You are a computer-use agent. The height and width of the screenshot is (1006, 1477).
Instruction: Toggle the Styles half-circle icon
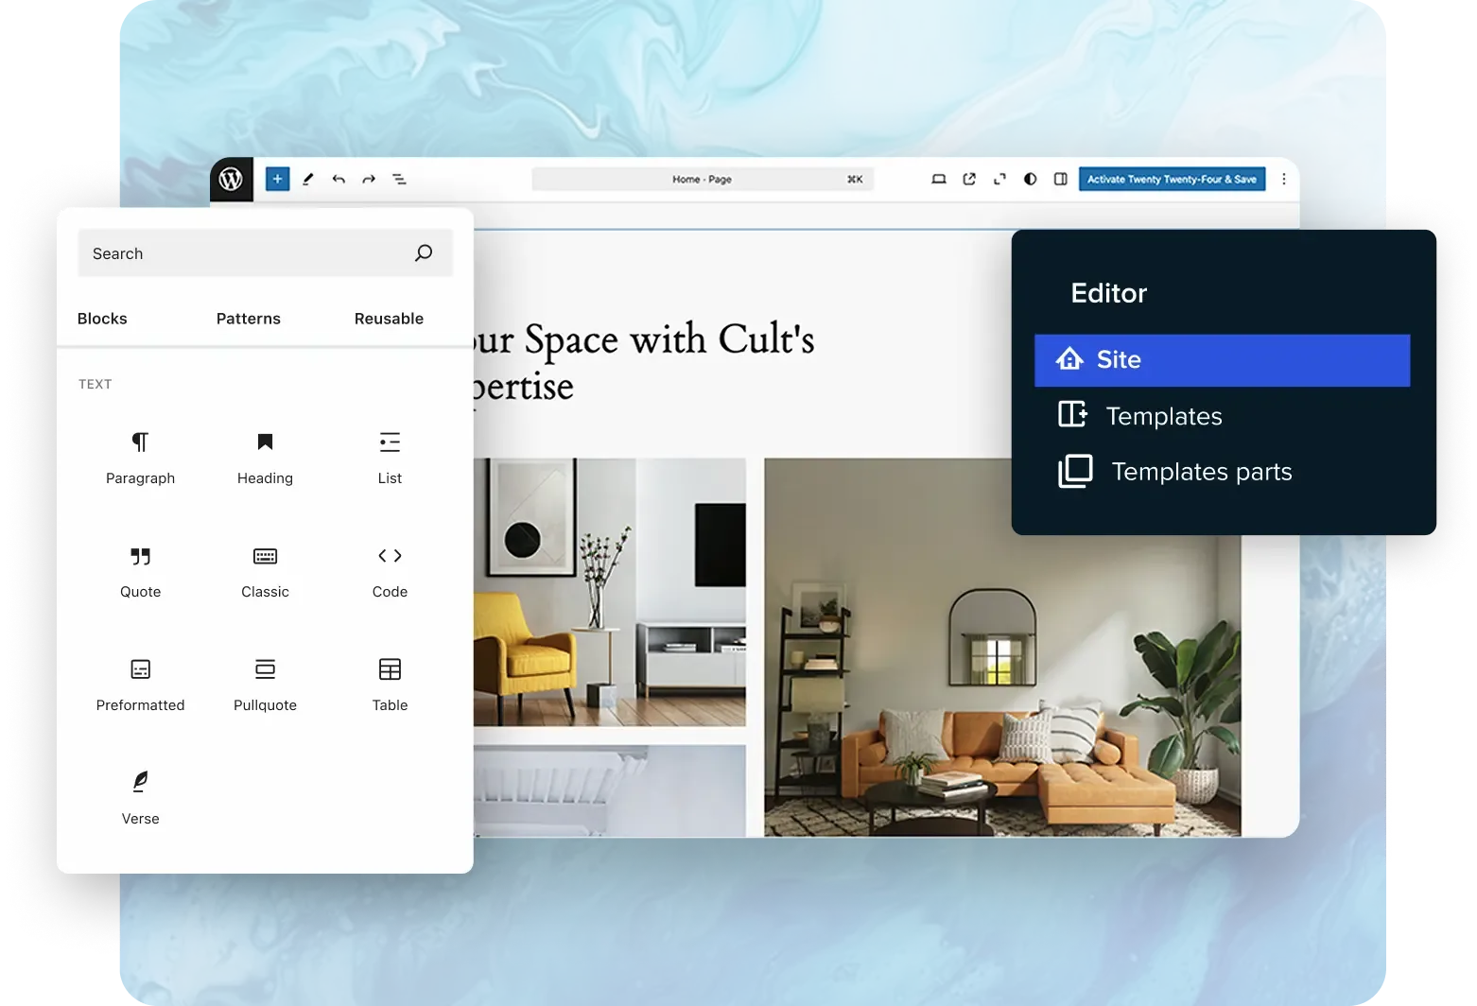1030,179
